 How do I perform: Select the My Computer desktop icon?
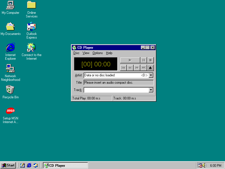pyautogui.click(x=10, y=8)
